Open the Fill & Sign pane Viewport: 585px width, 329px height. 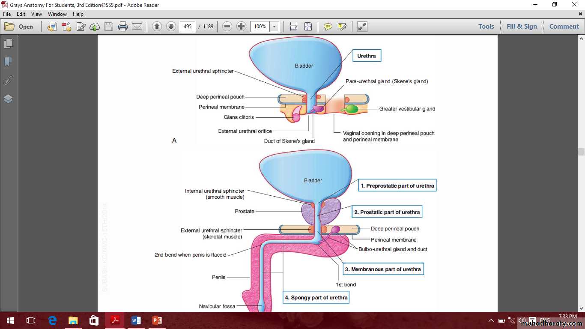point(522,27)
